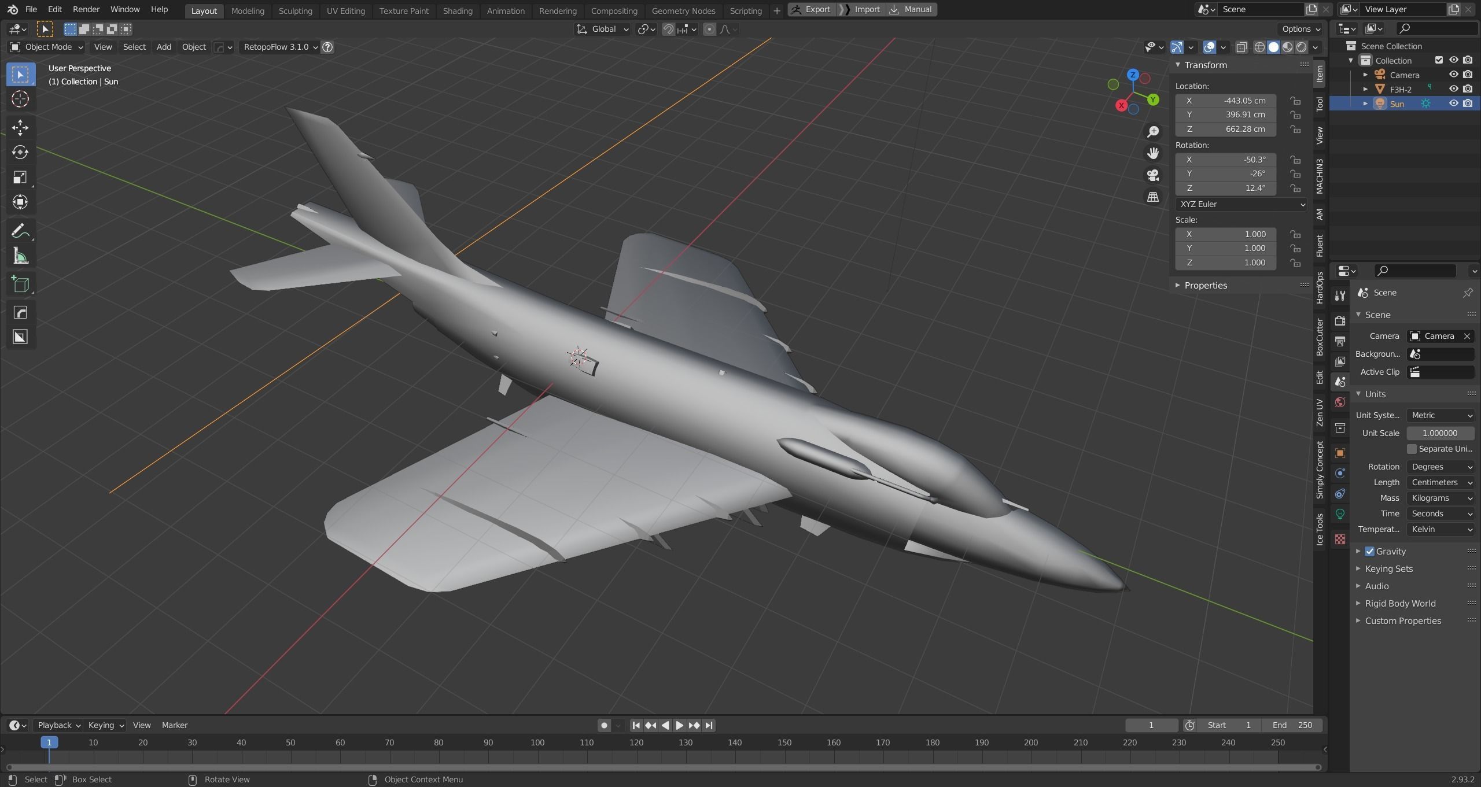The height and width of the screenshot is (787, 1481).
Task: Click the Manual button
Action: 912,9
